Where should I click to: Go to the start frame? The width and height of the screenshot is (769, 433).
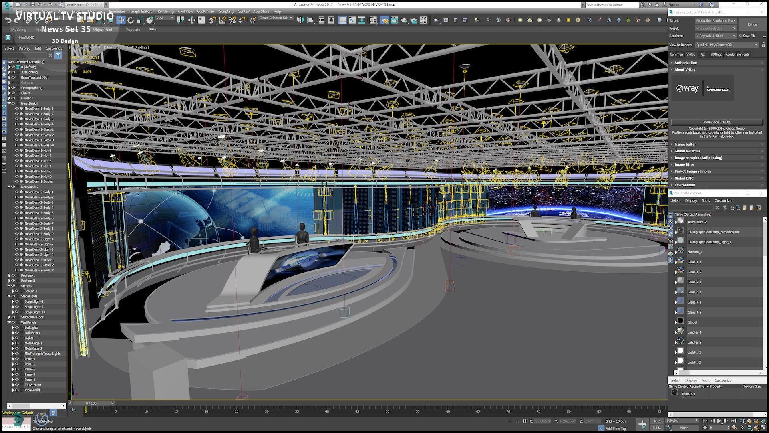coord(705,421)
